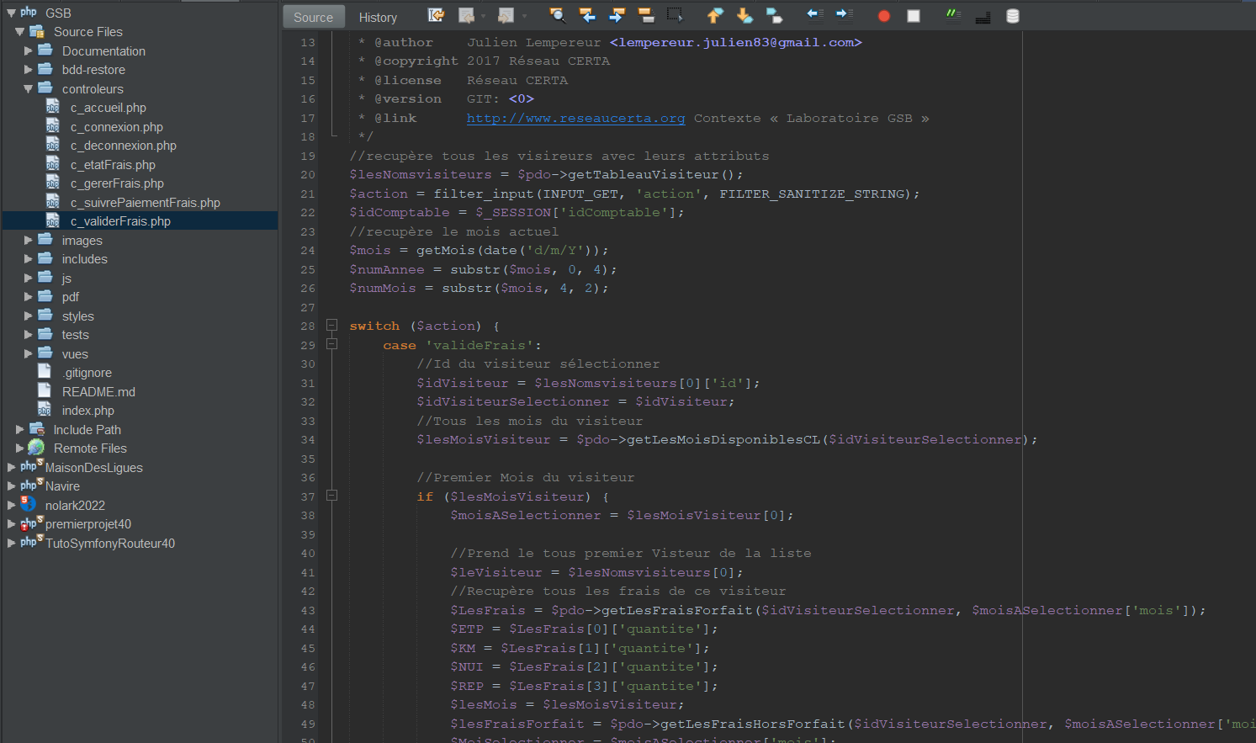Jump to the previous bookmark
Image resolution: width=1256 pixels, height=743 pixels.
pos(714,15)
